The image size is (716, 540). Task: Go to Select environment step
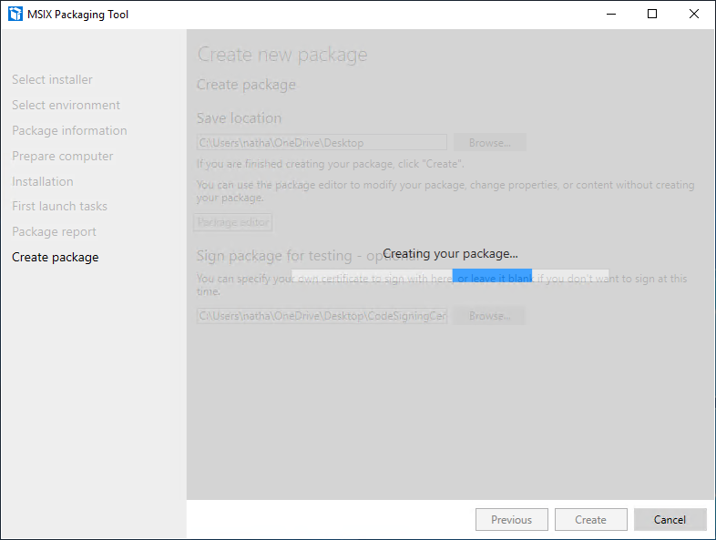pos(66,105)
